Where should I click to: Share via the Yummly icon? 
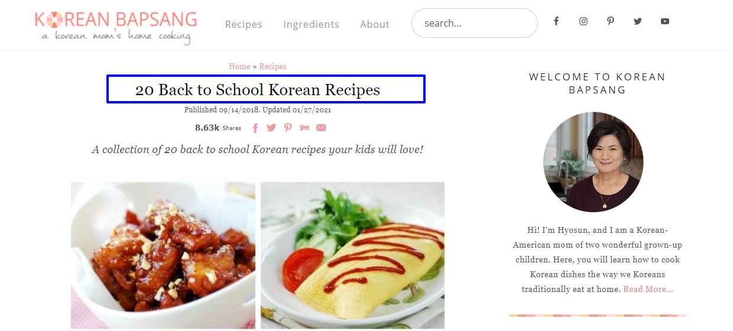[304, 128]
